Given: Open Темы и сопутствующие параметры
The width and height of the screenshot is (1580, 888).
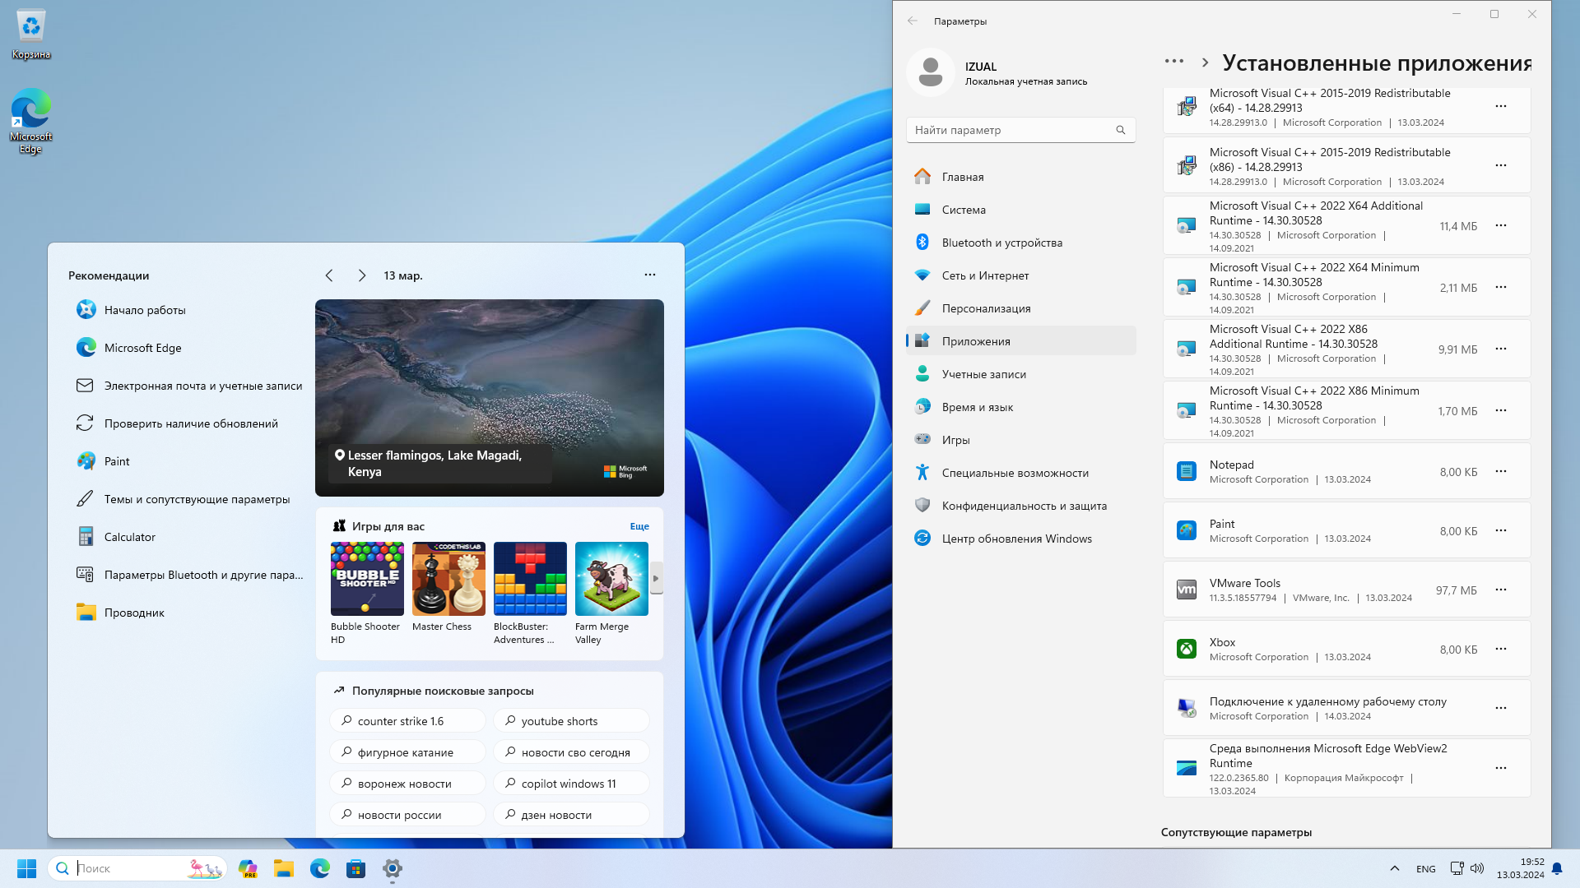Looking at the screenshot, I should 189,499.
